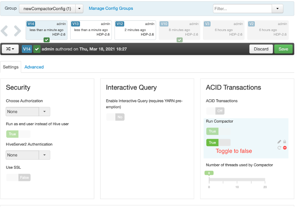Go to previous config versions arrow
The image size is (305, 207).
[4, 31]
